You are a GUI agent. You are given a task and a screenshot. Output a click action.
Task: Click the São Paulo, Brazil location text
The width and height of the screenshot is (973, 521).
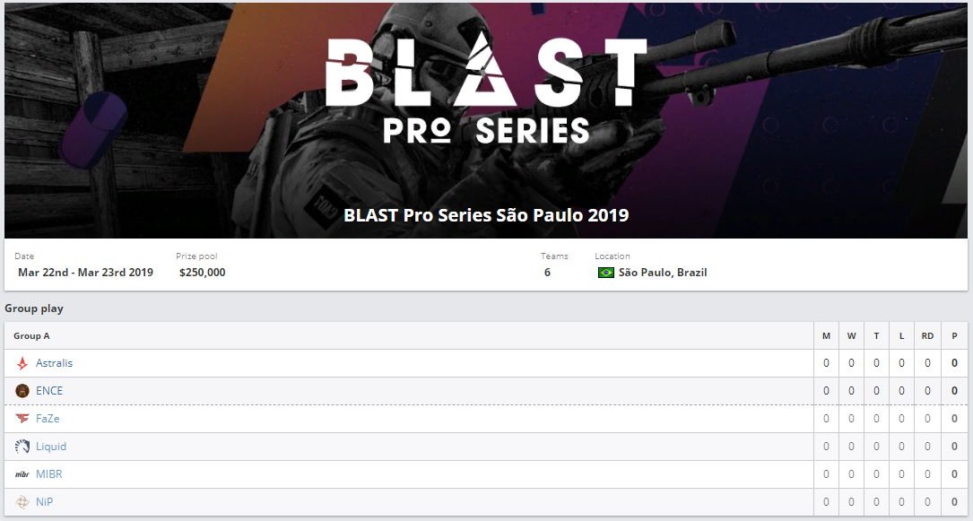point(663,273)
